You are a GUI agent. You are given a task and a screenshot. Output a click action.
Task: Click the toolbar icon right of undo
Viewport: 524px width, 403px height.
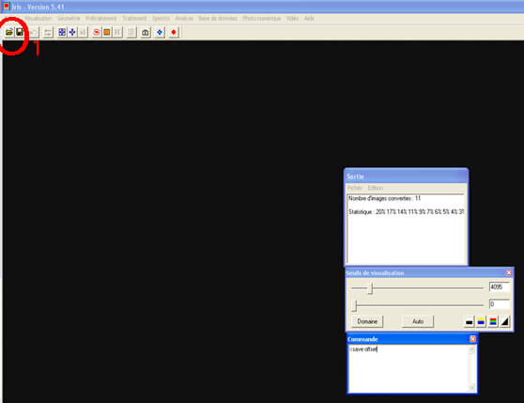pyautogui.click(x=48, y=32)
